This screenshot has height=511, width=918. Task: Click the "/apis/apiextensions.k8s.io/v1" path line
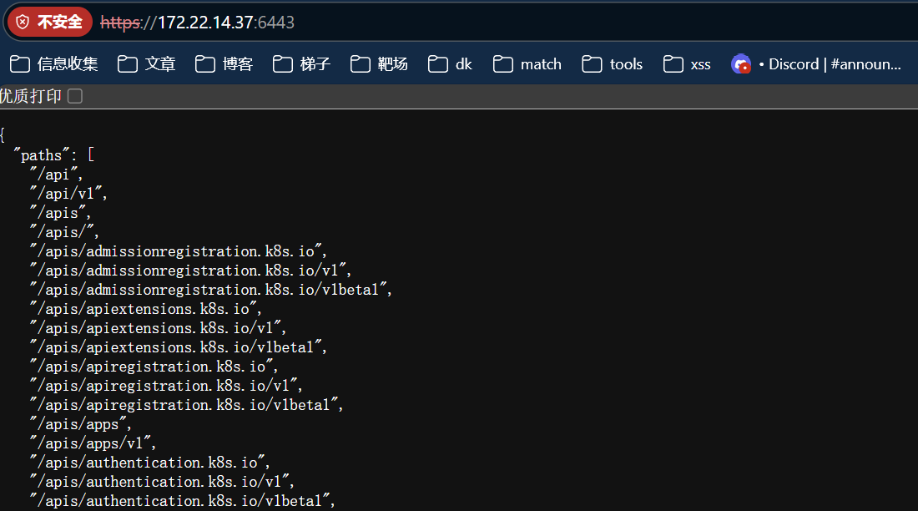coord(157,328)
